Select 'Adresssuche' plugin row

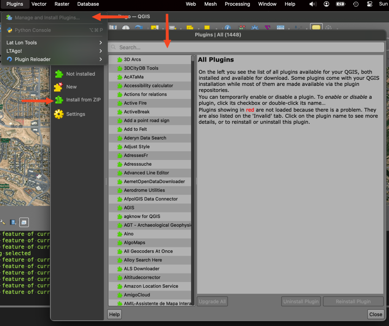tap(150, 164)
